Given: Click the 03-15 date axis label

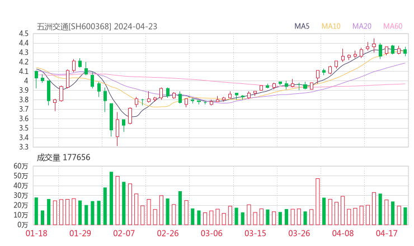Looking at the screenshot, I should click(255, 233).
